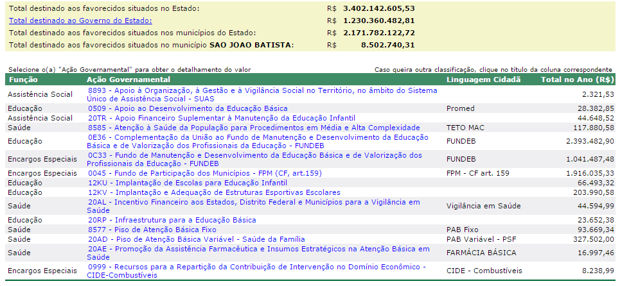Click Saúde in the 8585 row
The width and height of the screenshot is (620, 286).
[19, 128]
